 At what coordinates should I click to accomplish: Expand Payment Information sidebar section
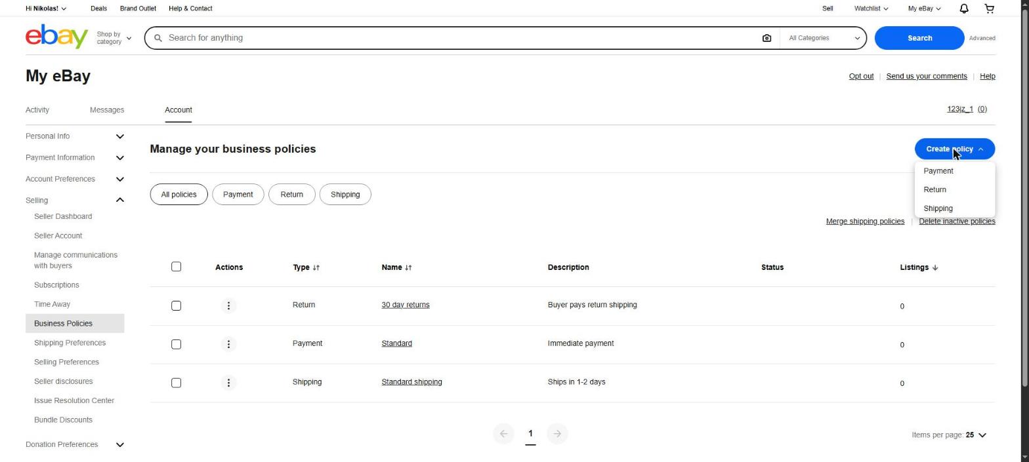75,158
